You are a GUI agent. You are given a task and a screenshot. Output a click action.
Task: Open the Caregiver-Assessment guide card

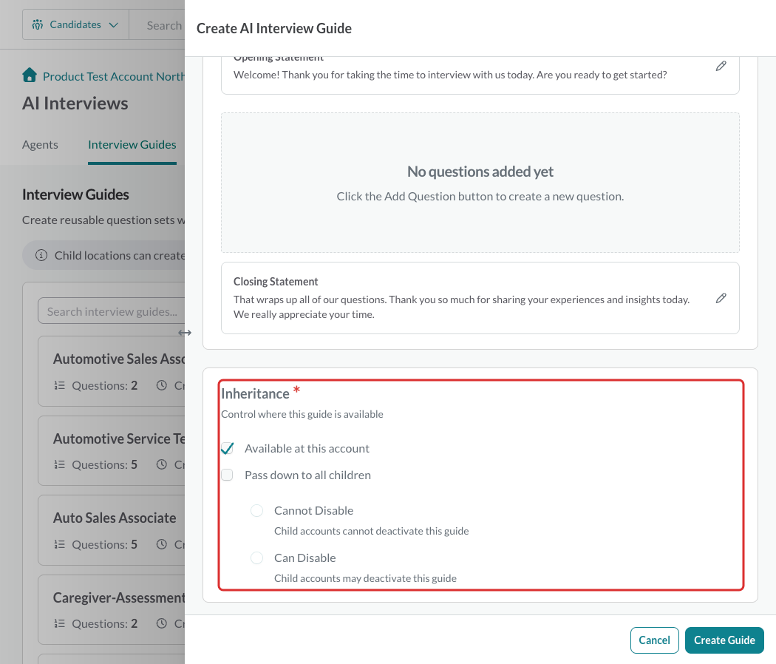coord(112,609)
